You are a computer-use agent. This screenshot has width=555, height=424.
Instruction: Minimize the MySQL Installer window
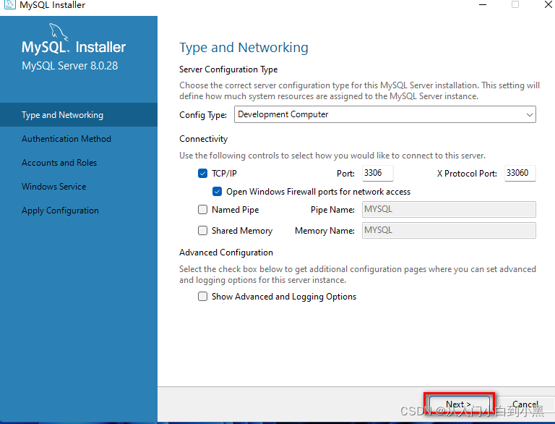(483, 5)
